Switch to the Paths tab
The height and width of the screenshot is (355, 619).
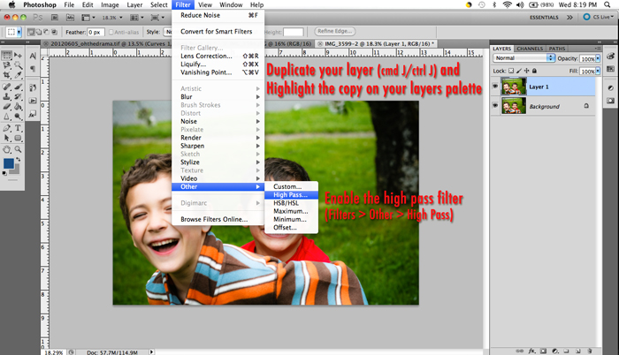[x=556, y=49]
